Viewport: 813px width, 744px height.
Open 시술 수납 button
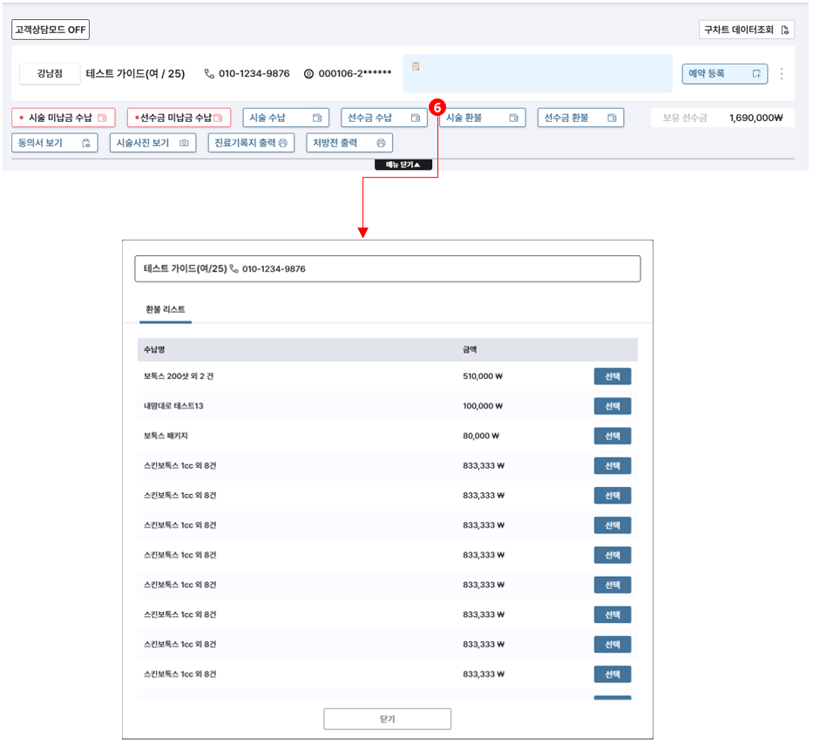click(x=286, y=118)
